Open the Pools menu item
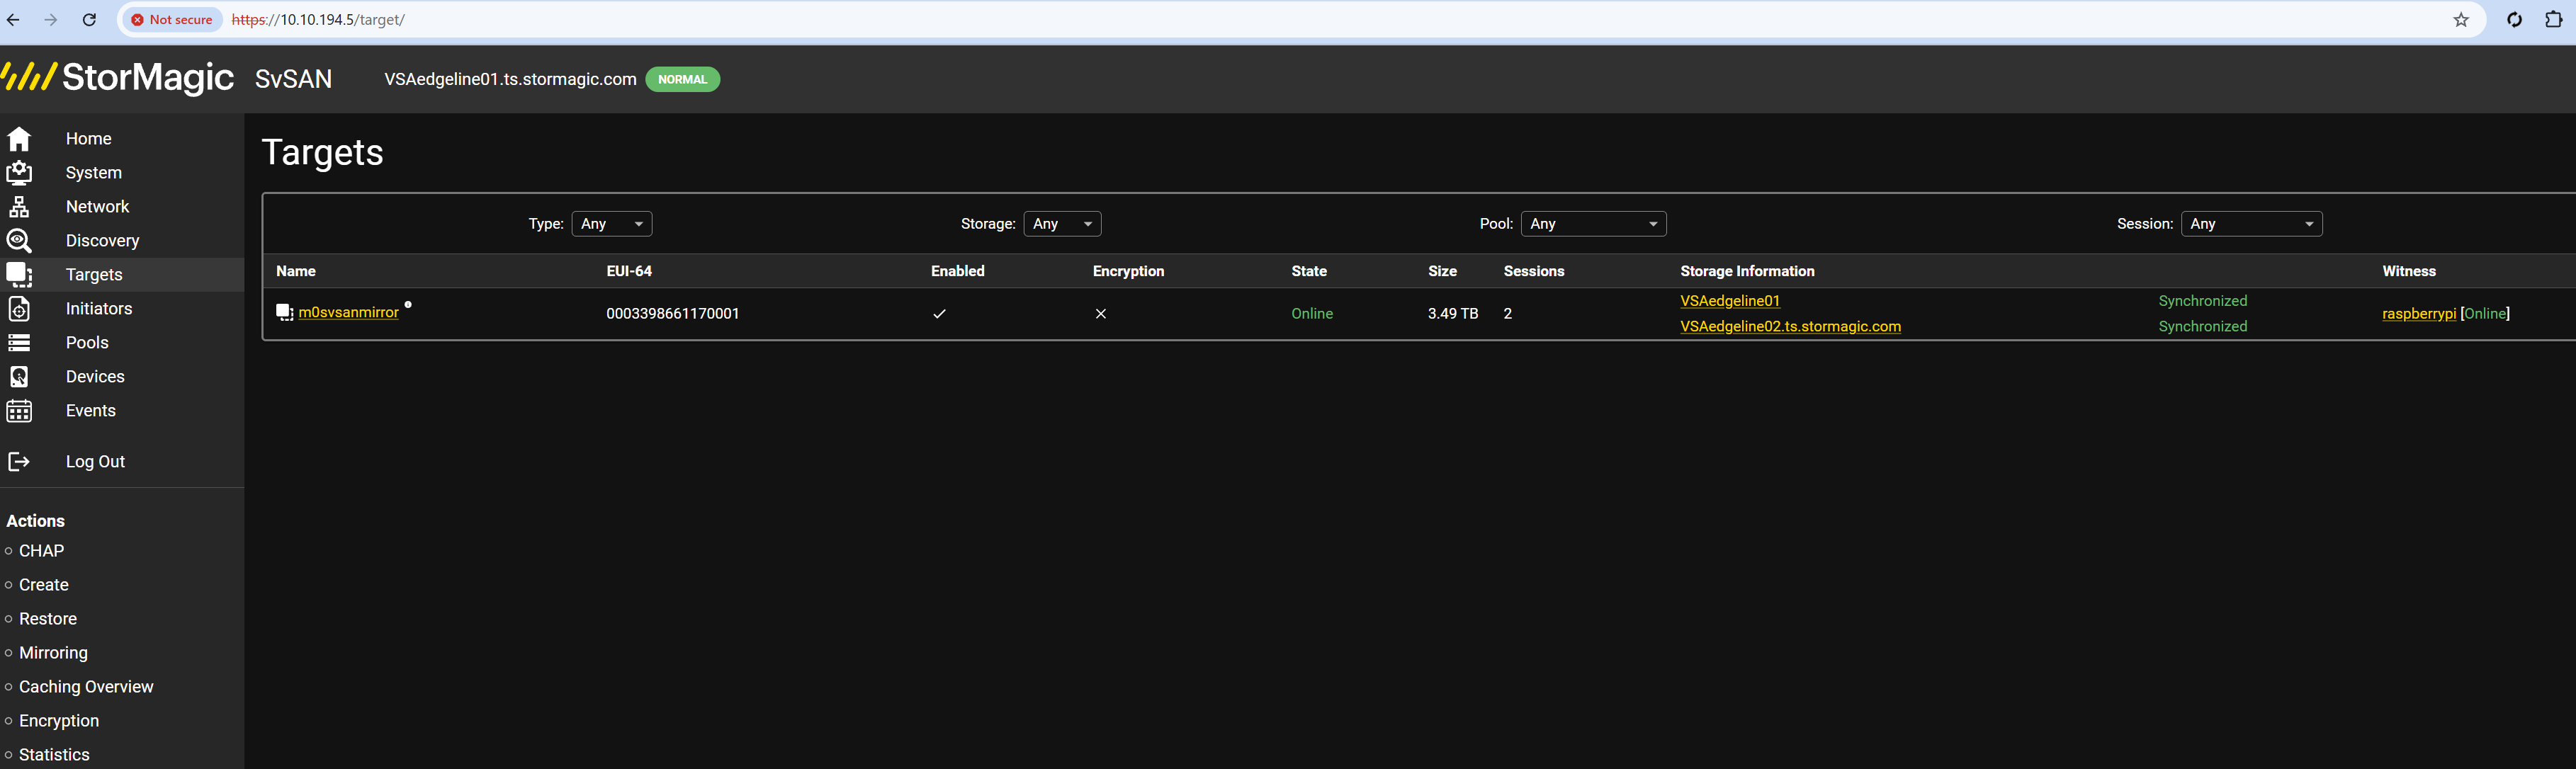This screenshot has width=2576, height=769. click(x=87, y=342)
